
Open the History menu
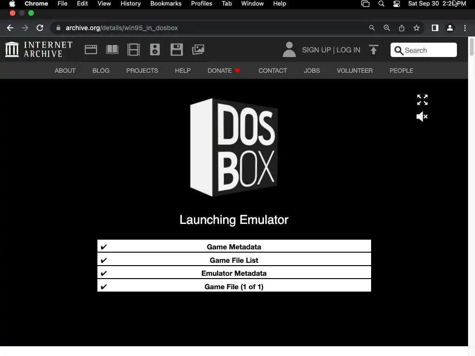[x=130, y=4]
